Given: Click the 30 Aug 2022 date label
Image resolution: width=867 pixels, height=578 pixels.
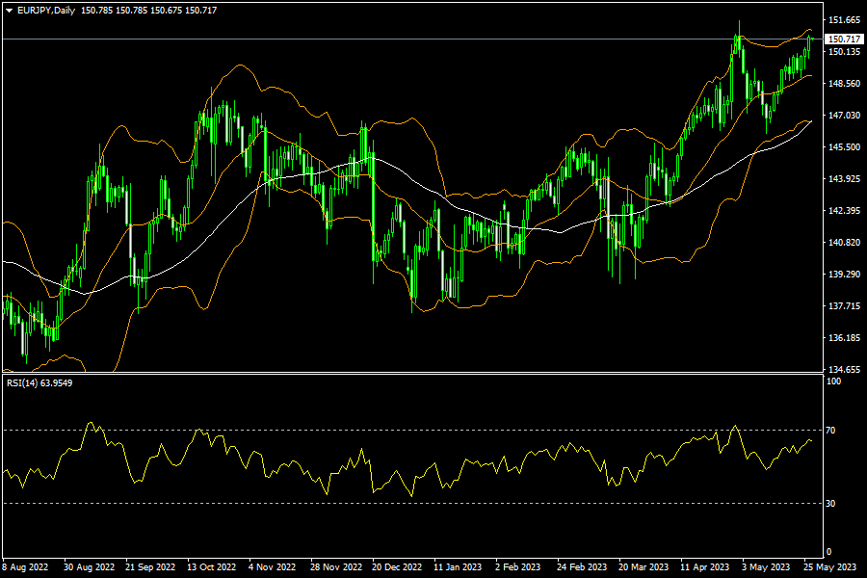Looking at the screenshot, I should tap(89, 567).
